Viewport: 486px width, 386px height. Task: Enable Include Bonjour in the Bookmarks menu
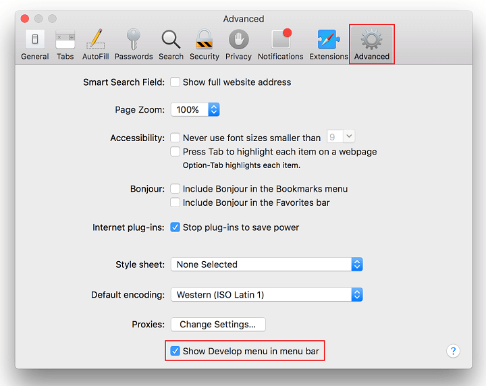(175, 189)
